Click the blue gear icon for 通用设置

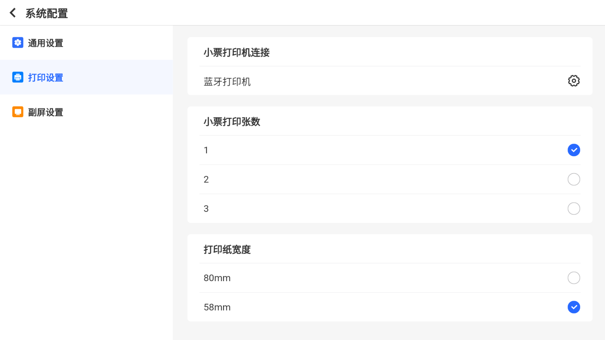[18, 43]
